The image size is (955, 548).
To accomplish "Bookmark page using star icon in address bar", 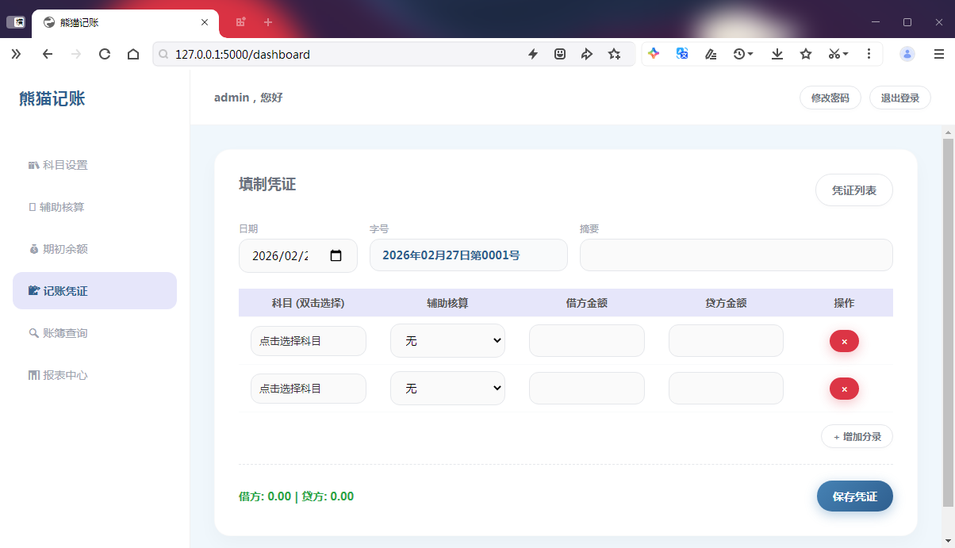I will pos(614,54).
